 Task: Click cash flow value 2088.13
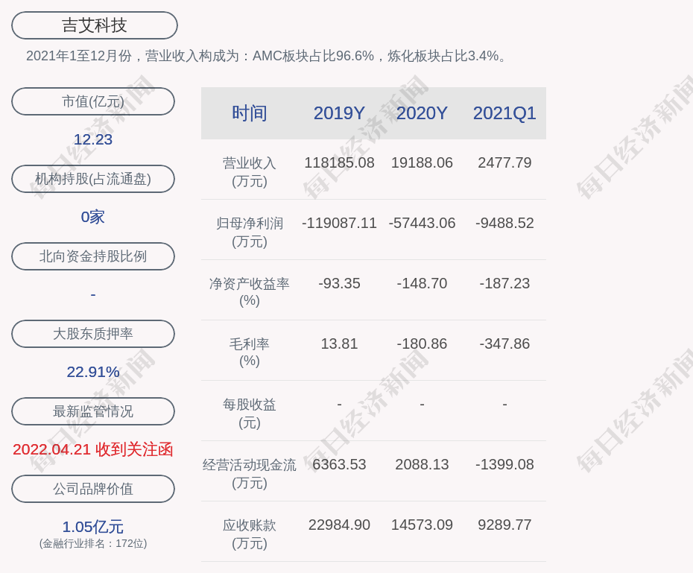[x=422, y=464]
